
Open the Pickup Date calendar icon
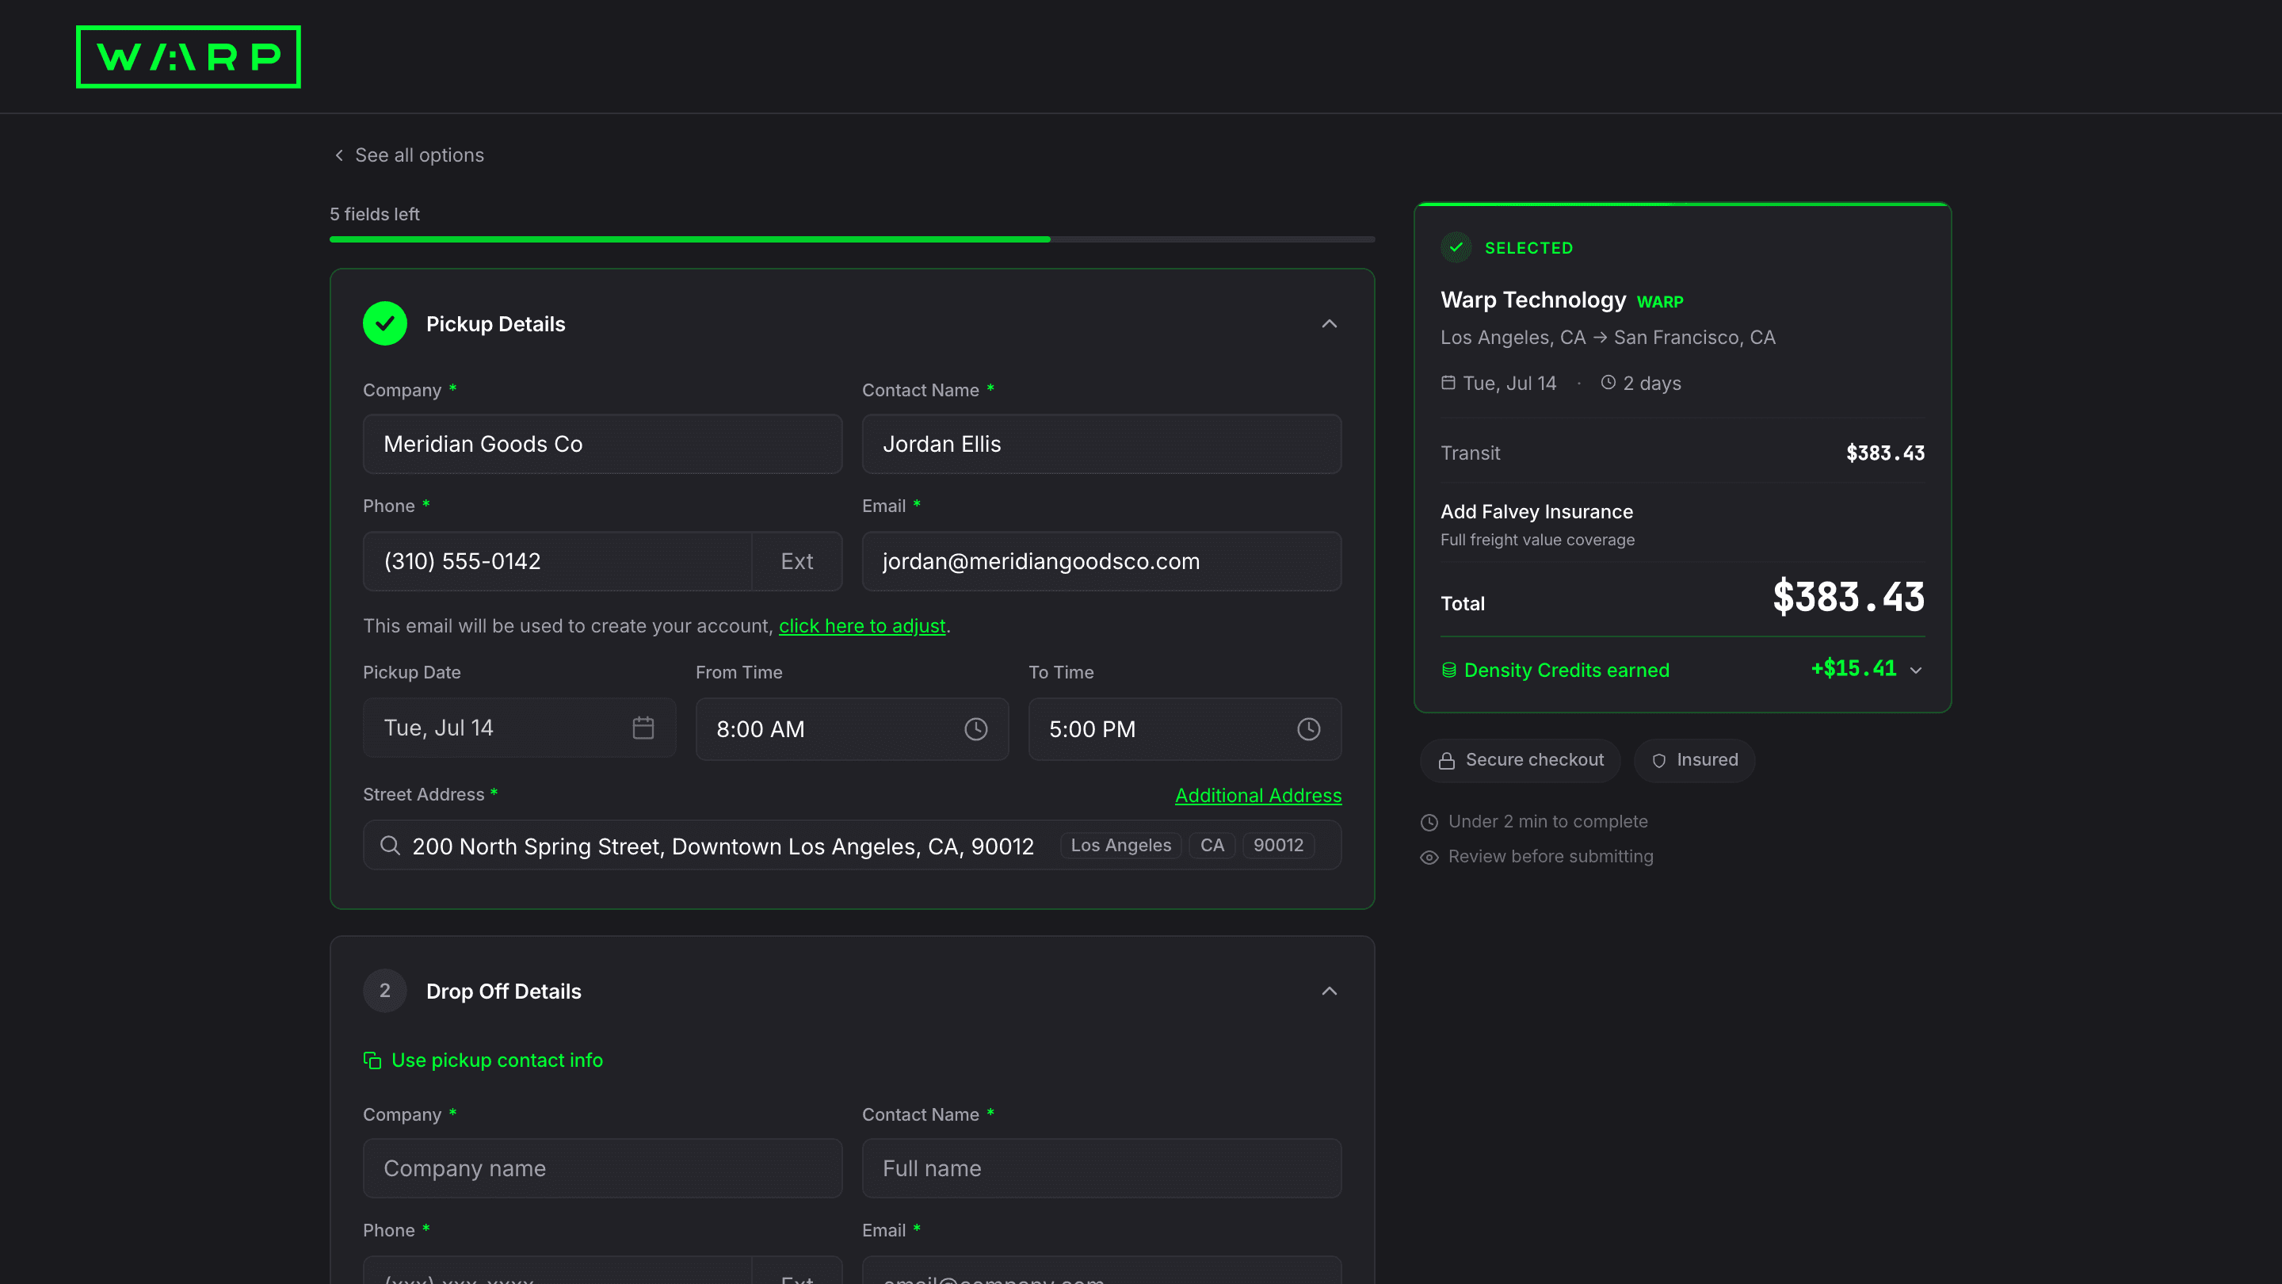[x=643, y=728]
